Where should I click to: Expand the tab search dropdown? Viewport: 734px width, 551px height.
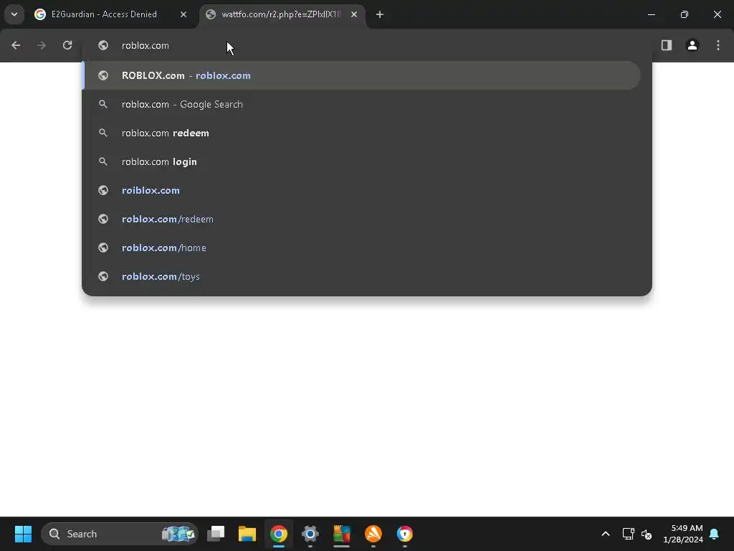[x=14, y=14]
